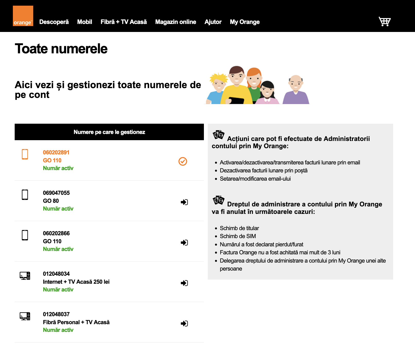The image size is (415, 352).
Task: Click login arrow for Internet + TV Acasă 250 lei
Action: 184,283
